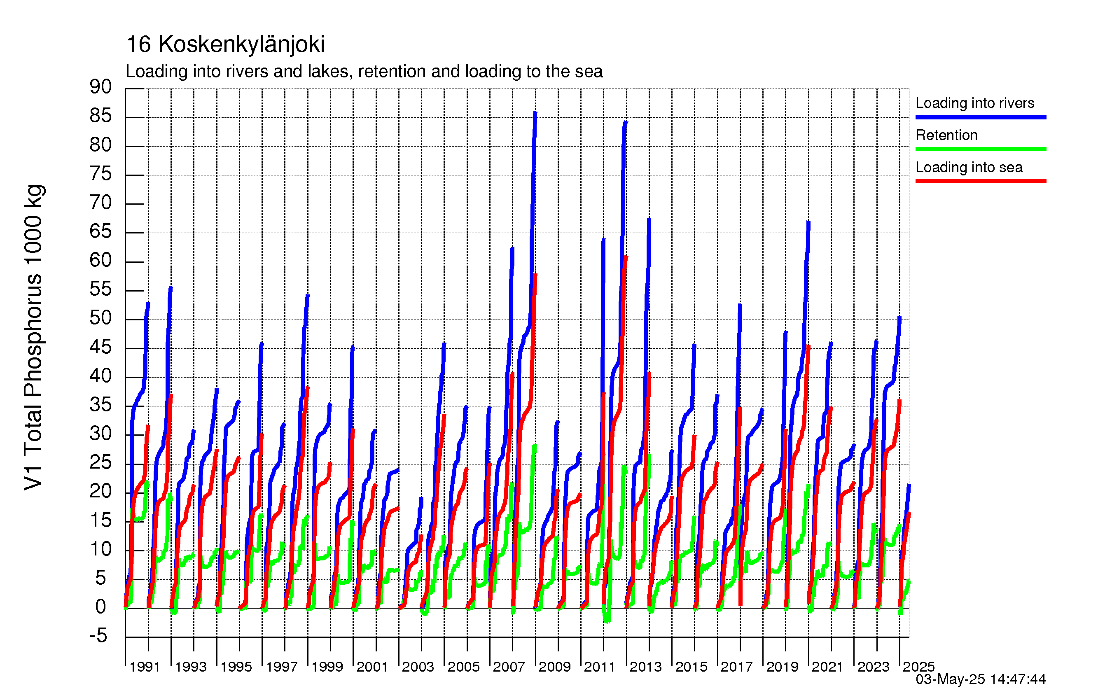
Task: Click the x-axis year label 1997
Action: pyautogui.click(x=282, y=666)
